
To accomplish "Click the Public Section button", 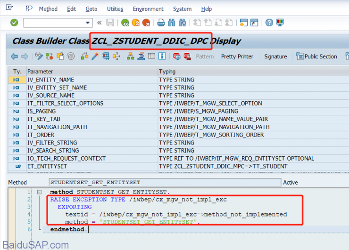I will pyautogui.click(x=317, y=56).
